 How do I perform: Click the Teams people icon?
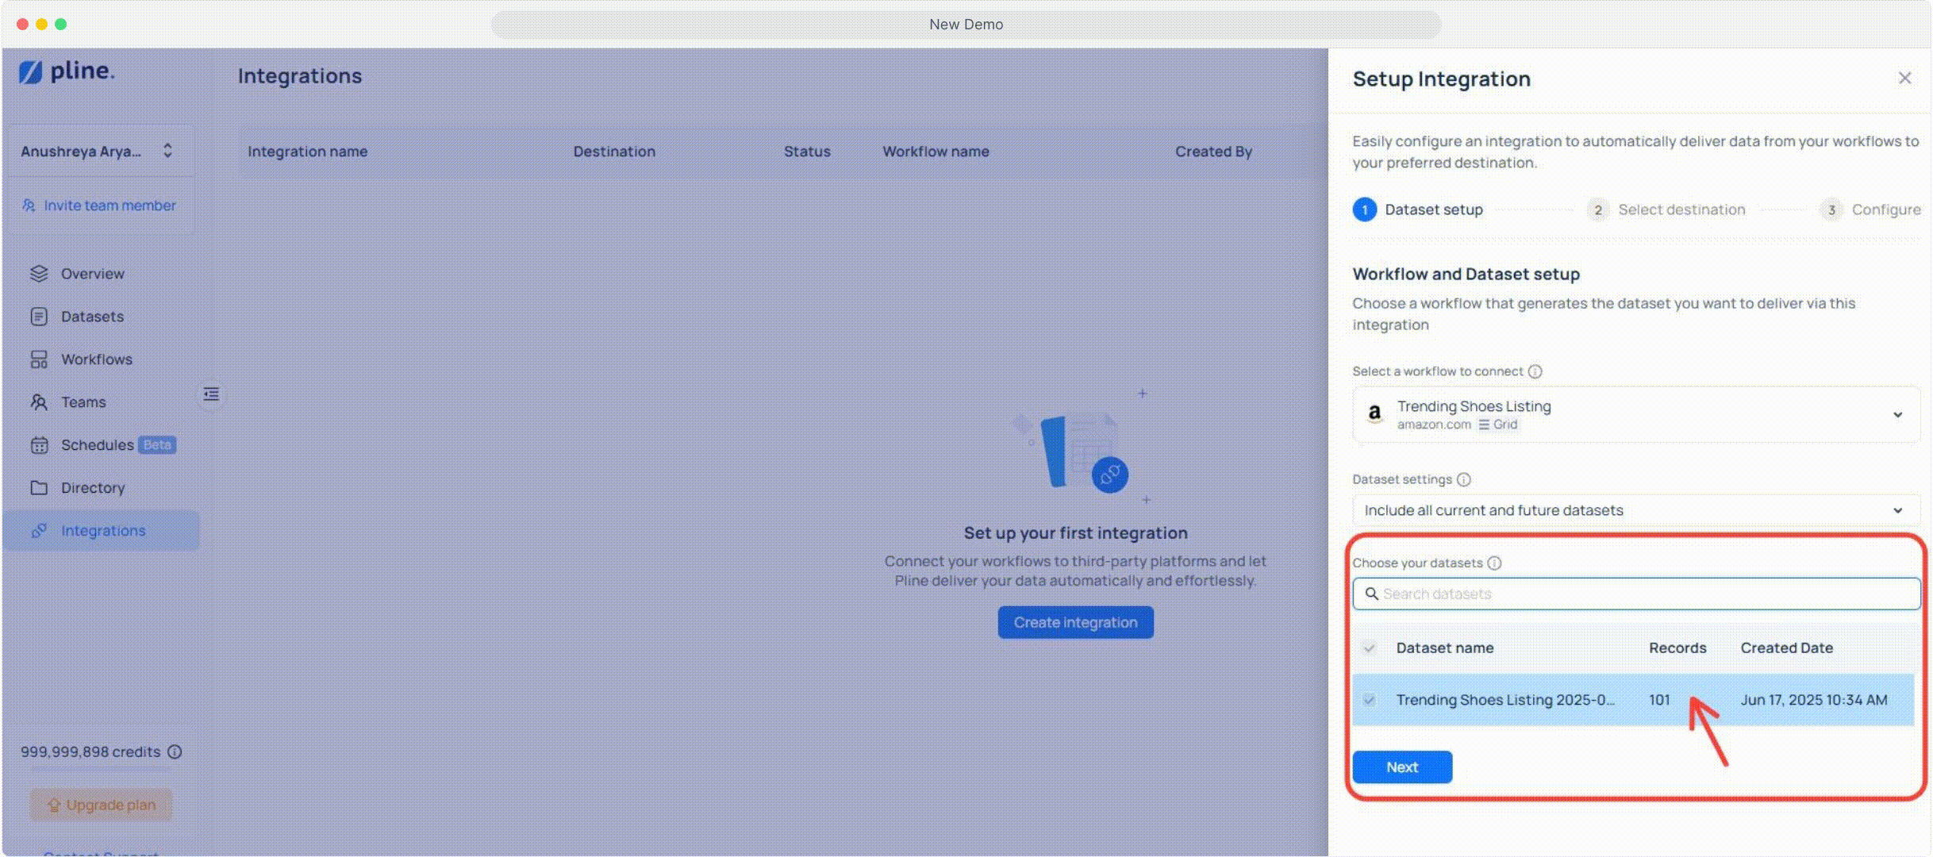pos(39,402)
